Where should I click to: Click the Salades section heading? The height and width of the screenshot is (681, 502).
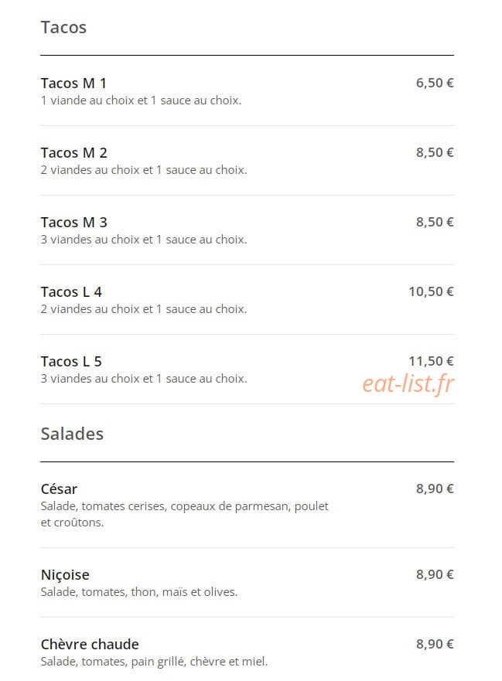point(72,434)
